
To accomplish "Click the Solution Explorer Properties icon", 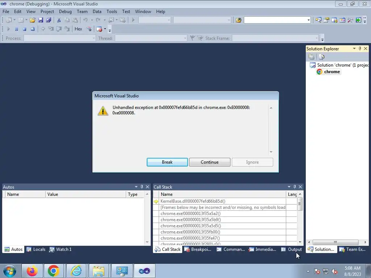I will (x=311, y=57).
